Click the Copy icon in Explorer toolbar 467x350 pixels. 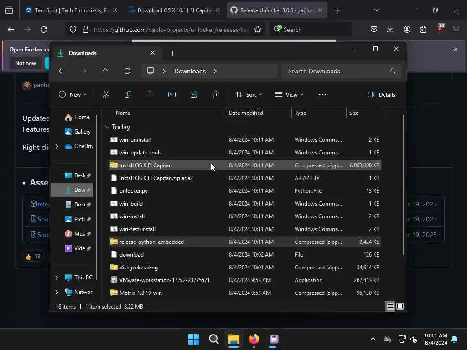pyautogui.click(x=128, y=95)
